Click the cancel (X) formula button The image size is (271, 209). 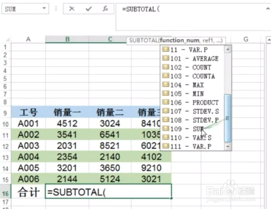72,9
